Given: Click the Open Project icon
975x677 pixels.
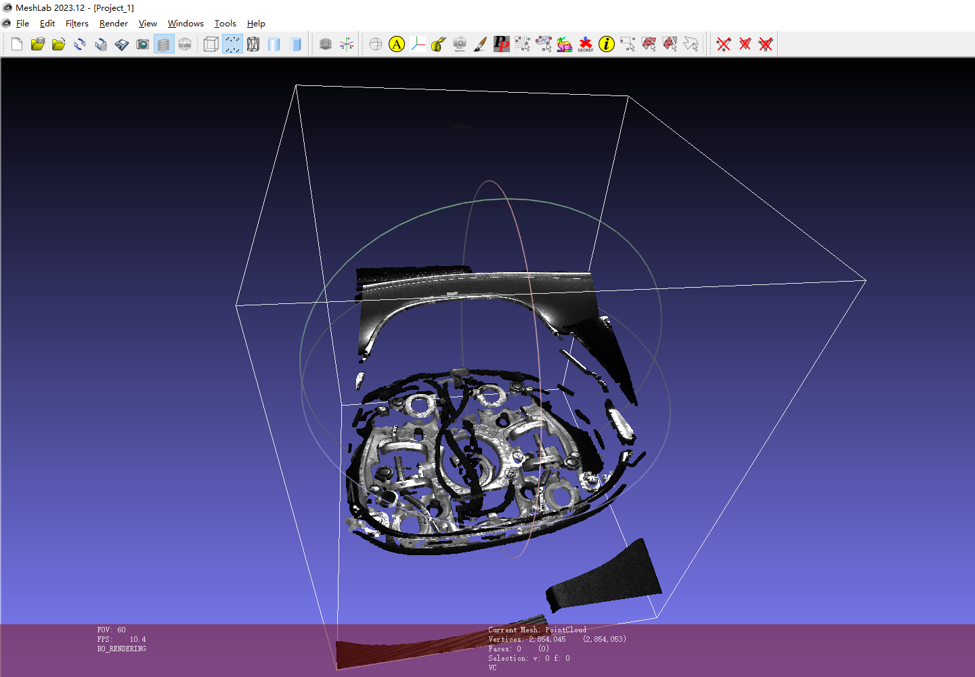Looking at the screenshot, I should tap(38, 44).
